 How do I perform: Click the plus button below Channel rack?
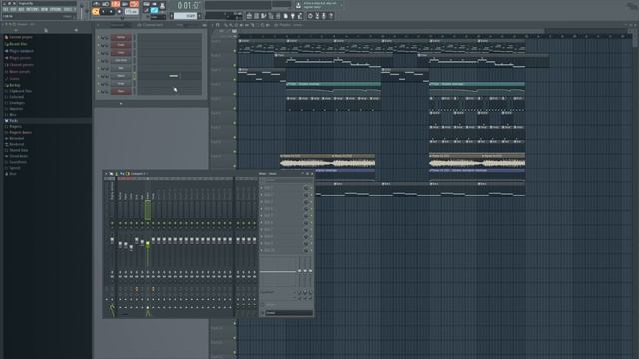121,104
